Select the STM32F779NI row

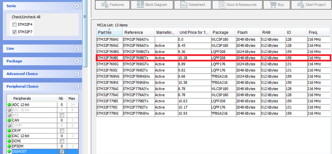coord(213,114)
